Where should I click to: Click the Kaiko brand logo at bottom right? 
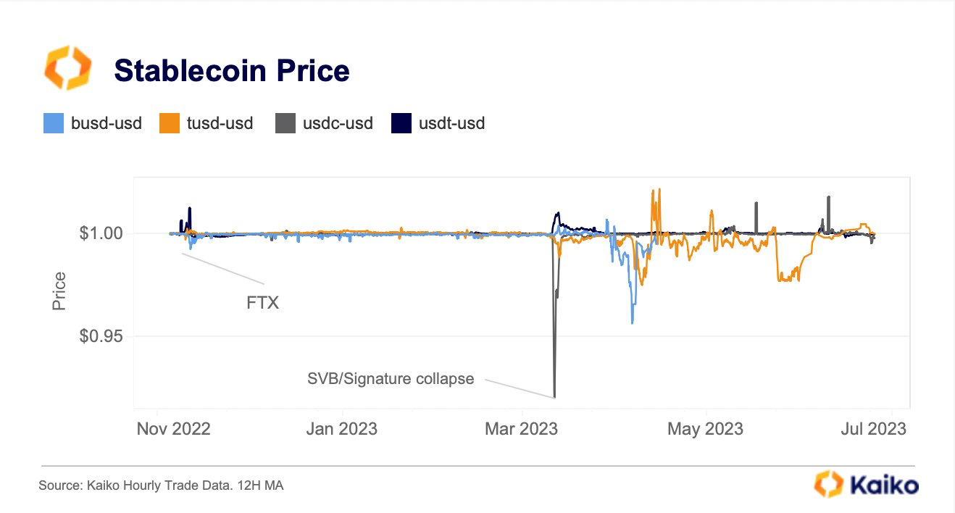coord(867,485)
